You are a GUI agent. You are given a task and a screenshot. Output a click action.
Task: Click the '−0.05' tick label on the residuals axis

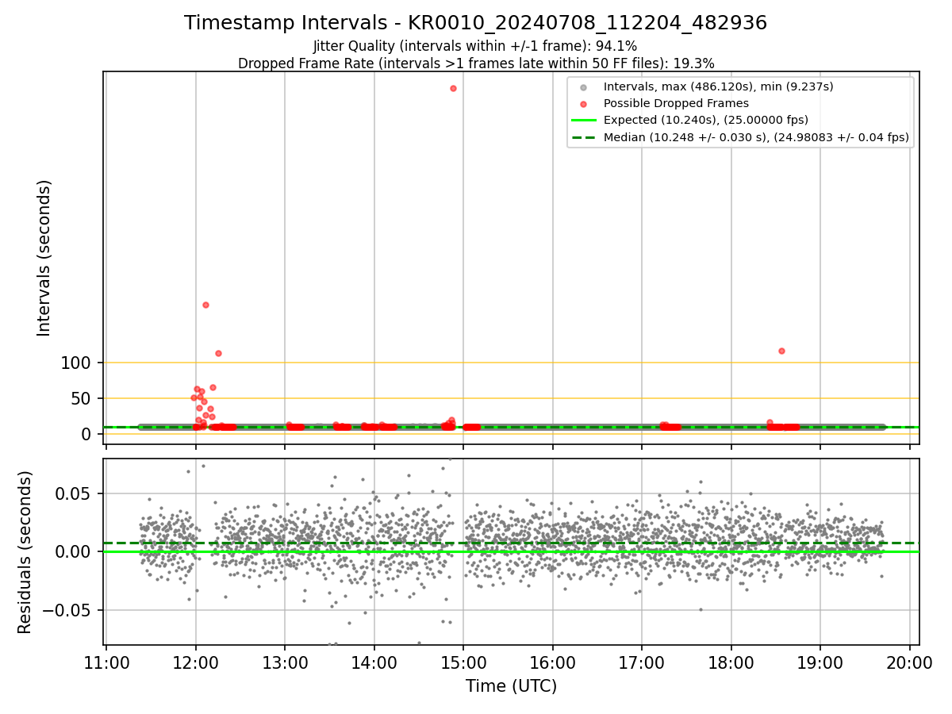(68, 610)
